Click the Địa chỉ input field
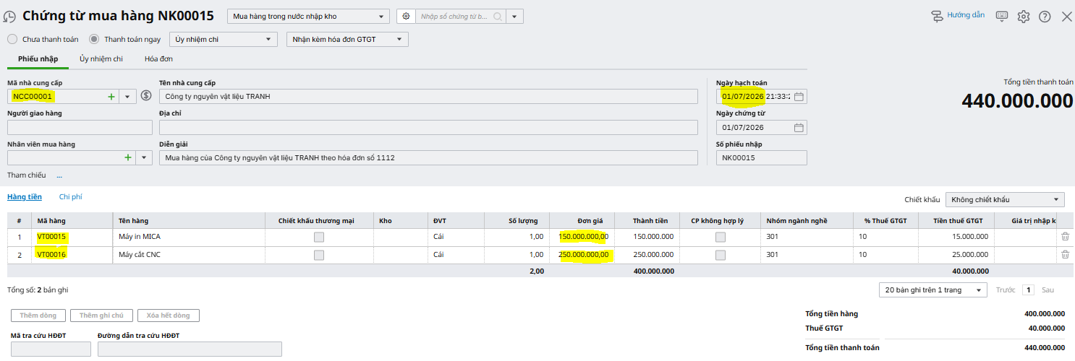This screenshot has width=1075, height=361. pyautogui.click(x=428, y=127)
